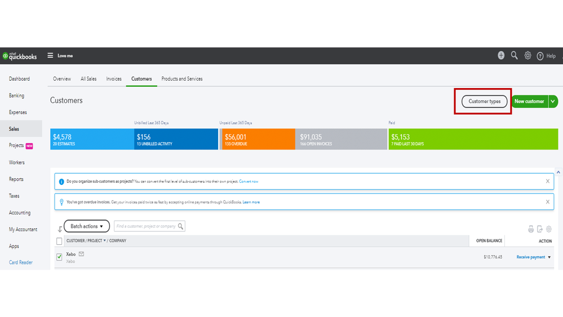Open the Xebo customer name
This screenshot has height=317, width=563.
[x=71, y=254]
